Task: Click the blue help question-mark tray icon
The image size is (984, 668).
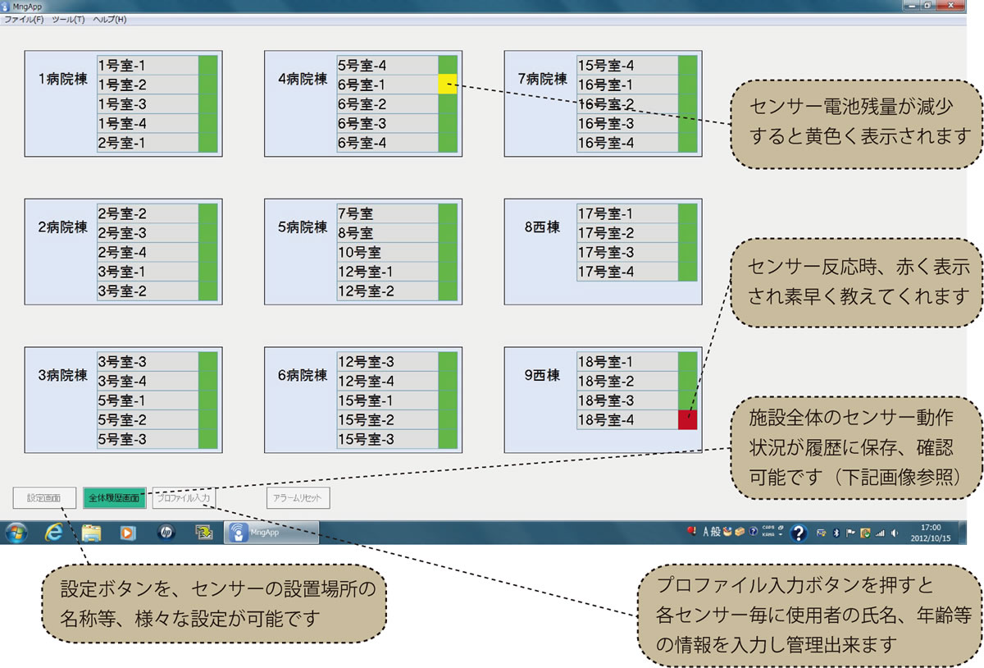Action: pos(799,533)
